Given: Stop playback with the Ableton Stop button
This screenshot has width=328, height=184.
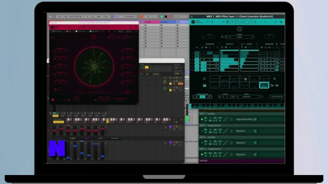Looking at the screenshot, I should pyautogui.click(x=166, y=17).
